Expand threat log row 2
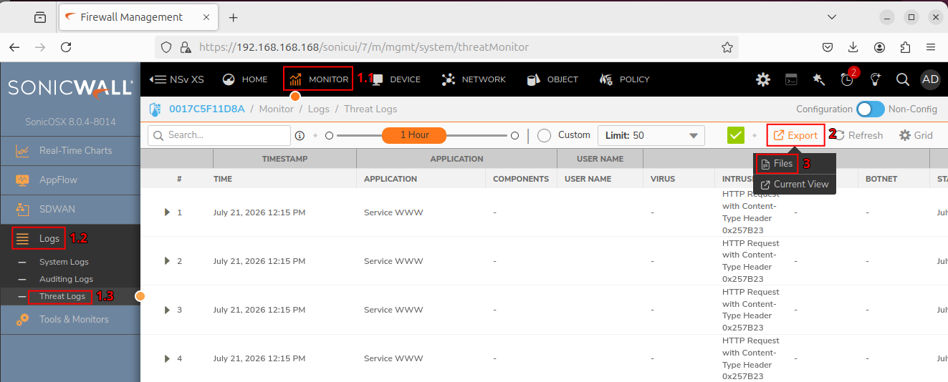The width and height of the screenshot is (948, 382). pos(167,261)
